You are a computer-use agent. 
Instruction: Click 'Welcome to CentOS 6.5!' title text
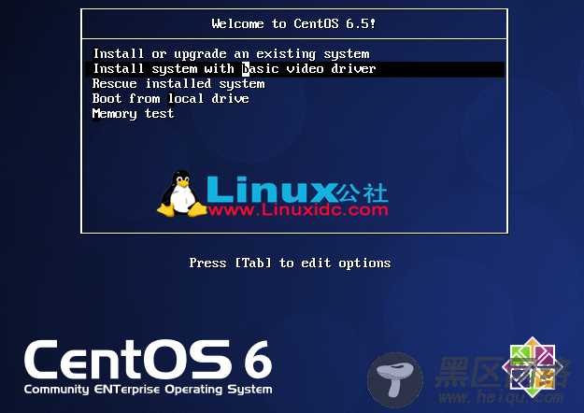point(293,24)
